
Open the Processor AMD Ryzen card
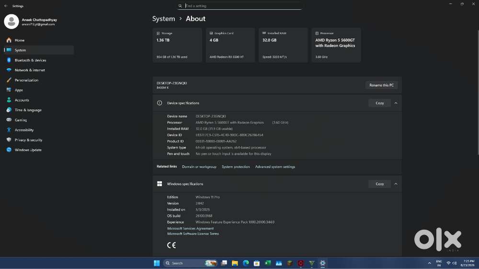(336, 45)
